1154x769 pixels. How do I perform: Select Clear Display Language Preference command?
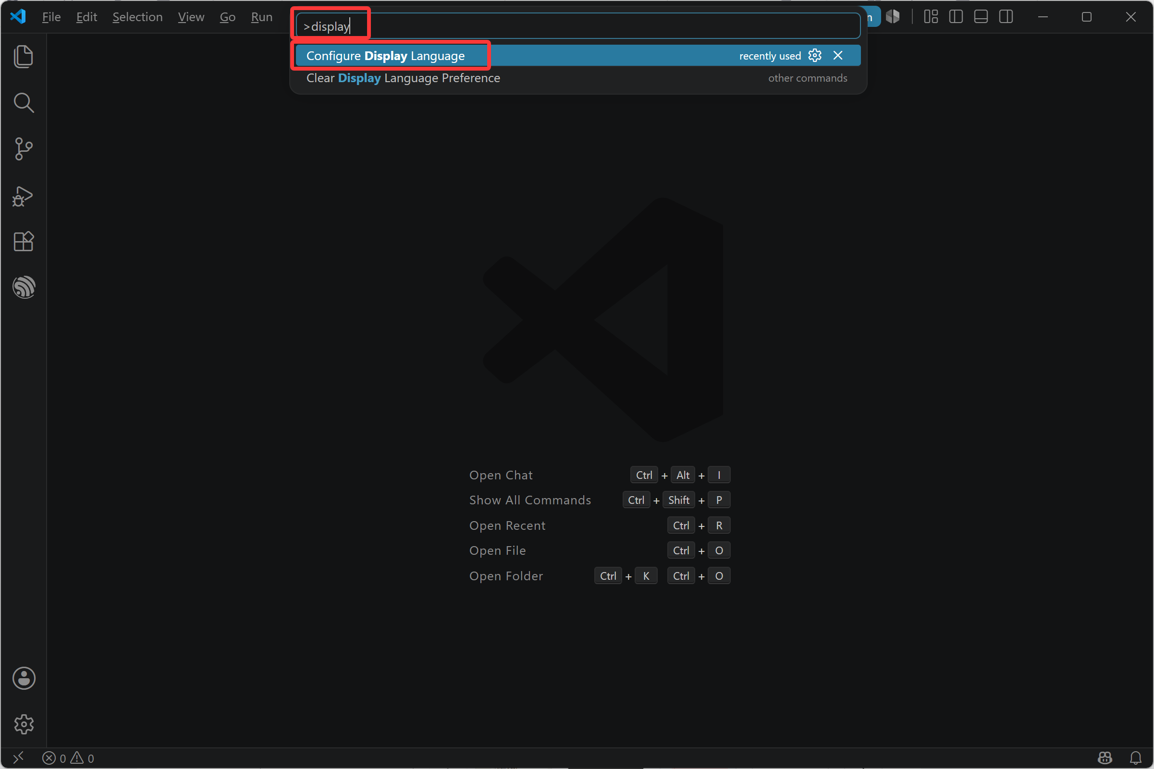coord(578,78)
